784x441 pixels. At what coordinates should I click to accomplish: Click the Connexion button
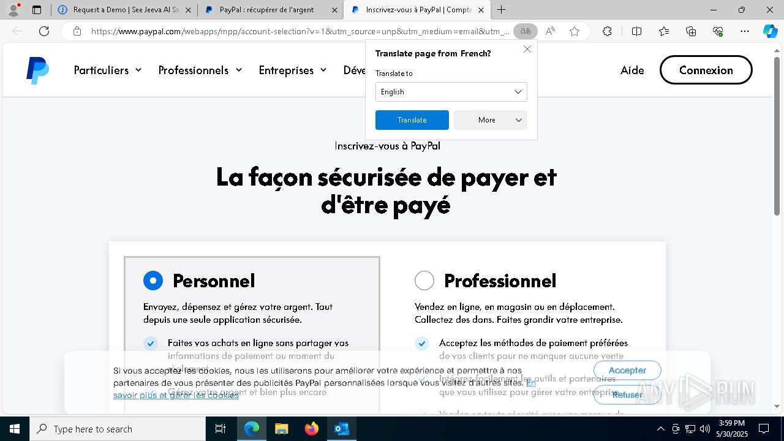706,70
